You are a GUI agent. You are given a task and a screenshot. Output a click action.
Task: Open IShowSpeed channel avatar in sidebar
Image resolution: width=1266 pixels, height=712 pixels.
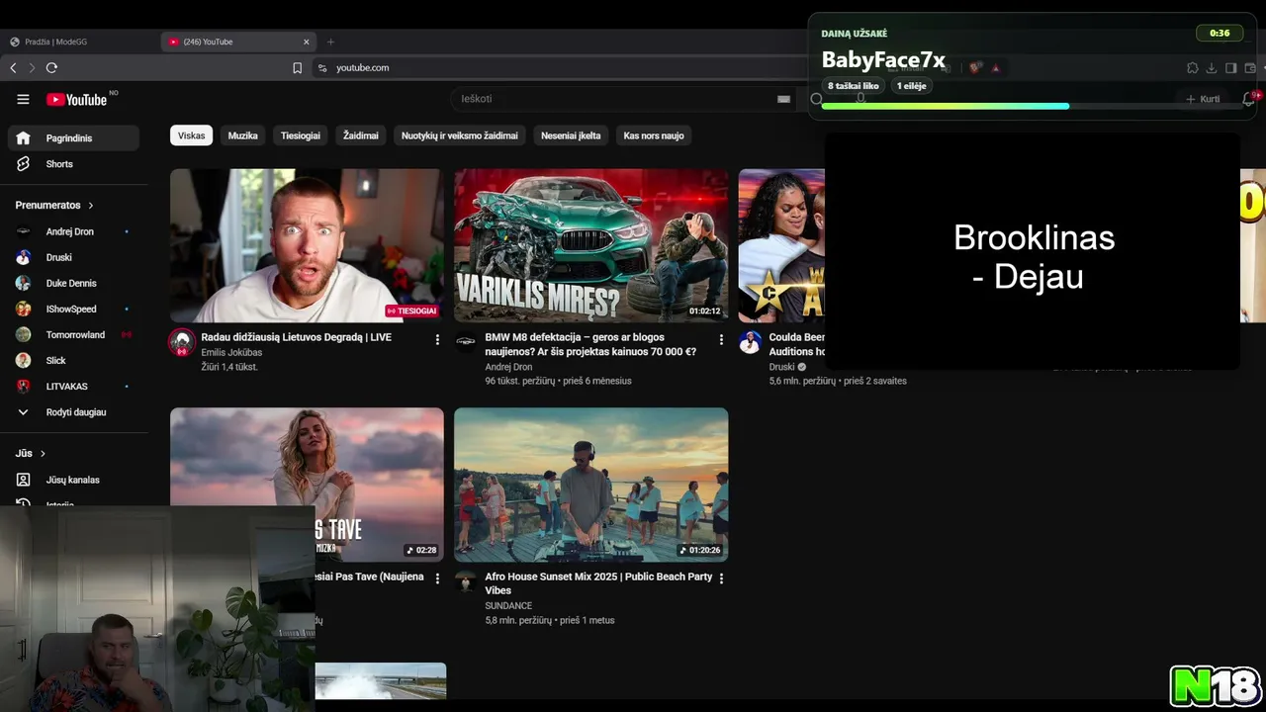(23, 309)
